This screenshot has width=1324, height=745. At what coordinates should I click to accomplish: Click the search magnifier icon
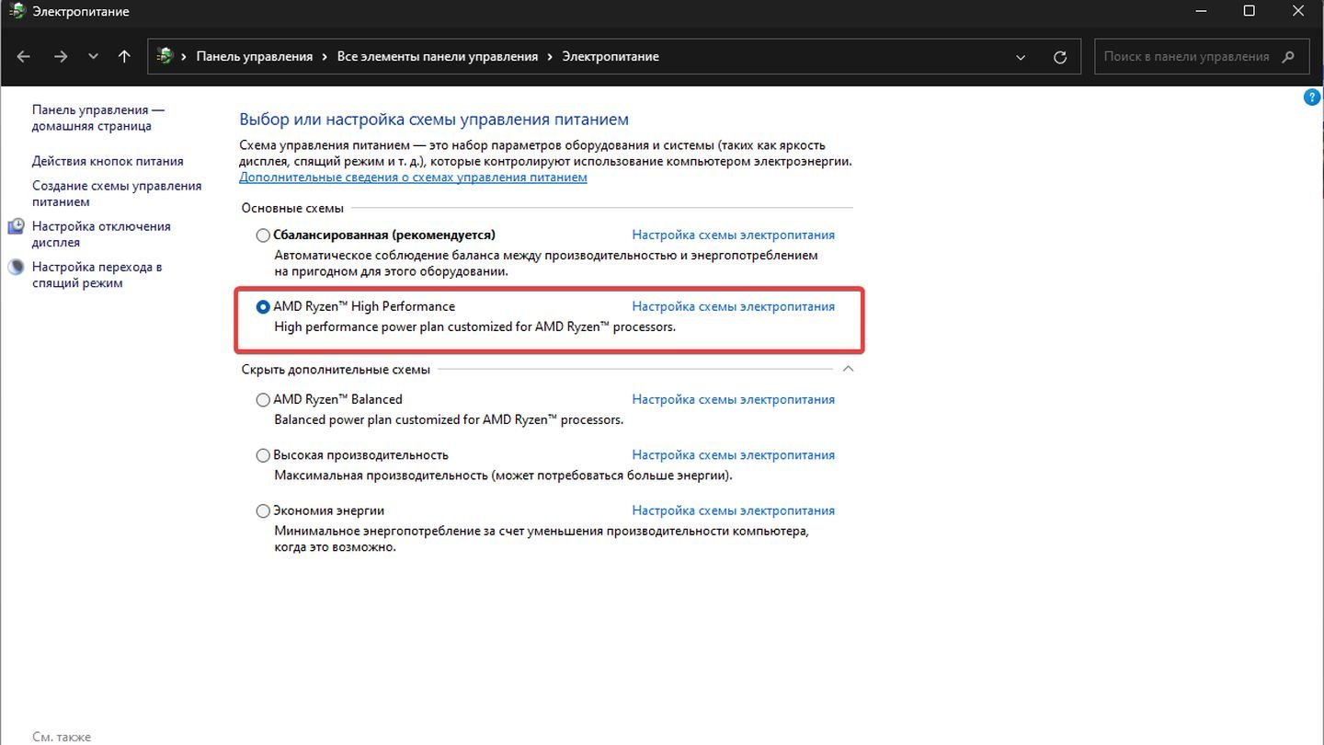click(1289, 56)
